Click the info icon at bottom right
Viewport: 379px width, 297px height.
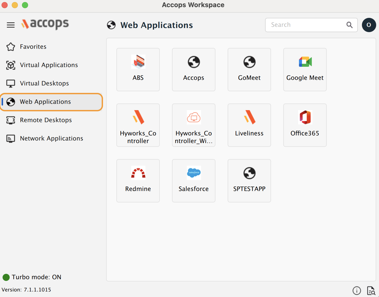click(357, 290)
